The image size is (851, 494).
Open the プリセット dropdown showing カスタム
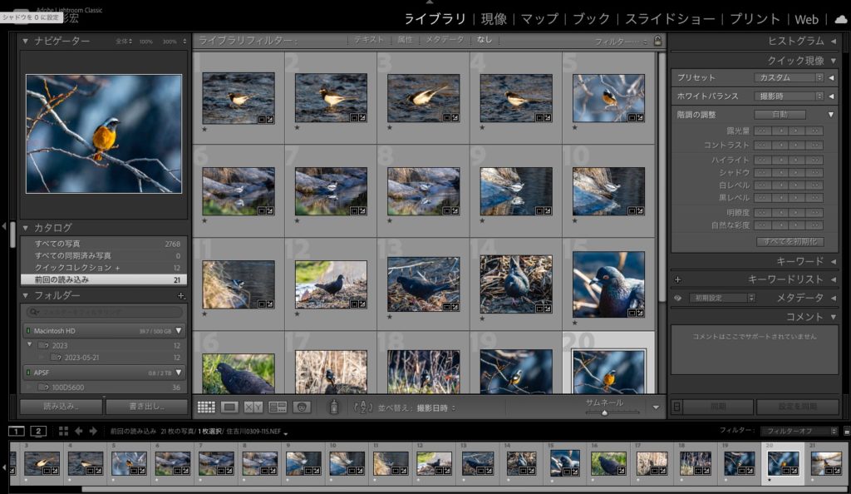point(789,77)
